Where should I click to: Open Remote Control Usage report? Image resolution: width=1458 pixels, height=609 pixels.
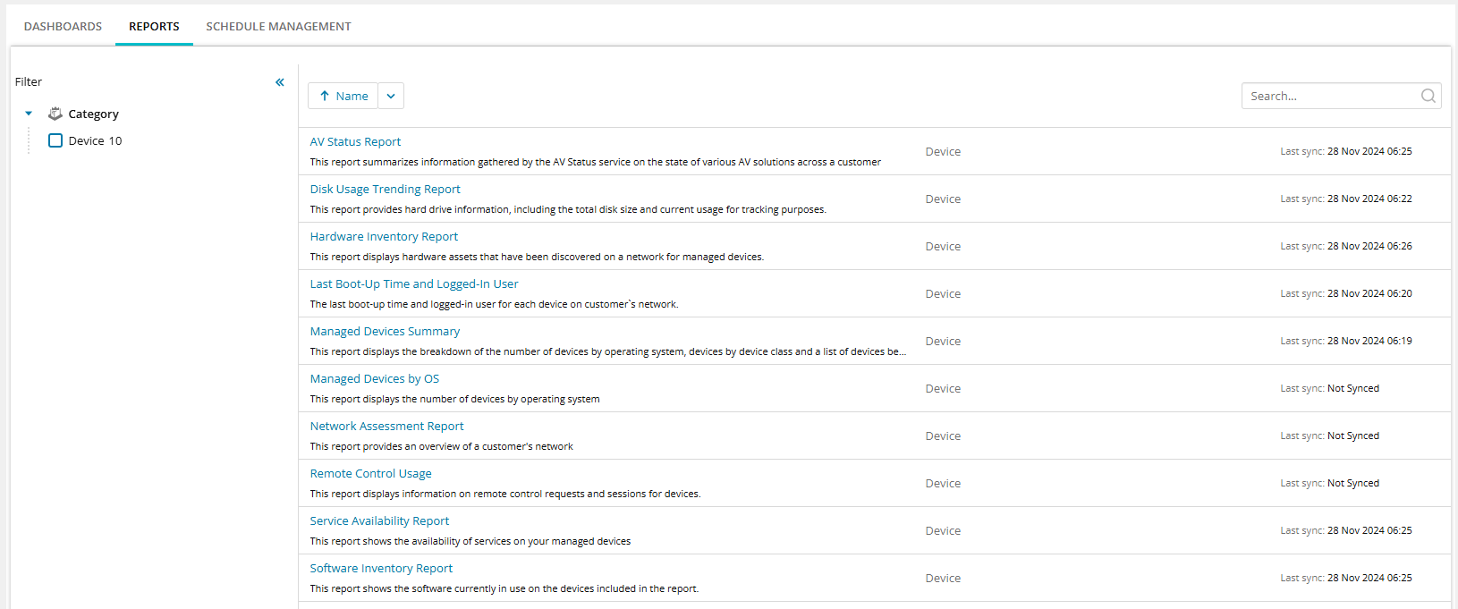click(370, 473)
